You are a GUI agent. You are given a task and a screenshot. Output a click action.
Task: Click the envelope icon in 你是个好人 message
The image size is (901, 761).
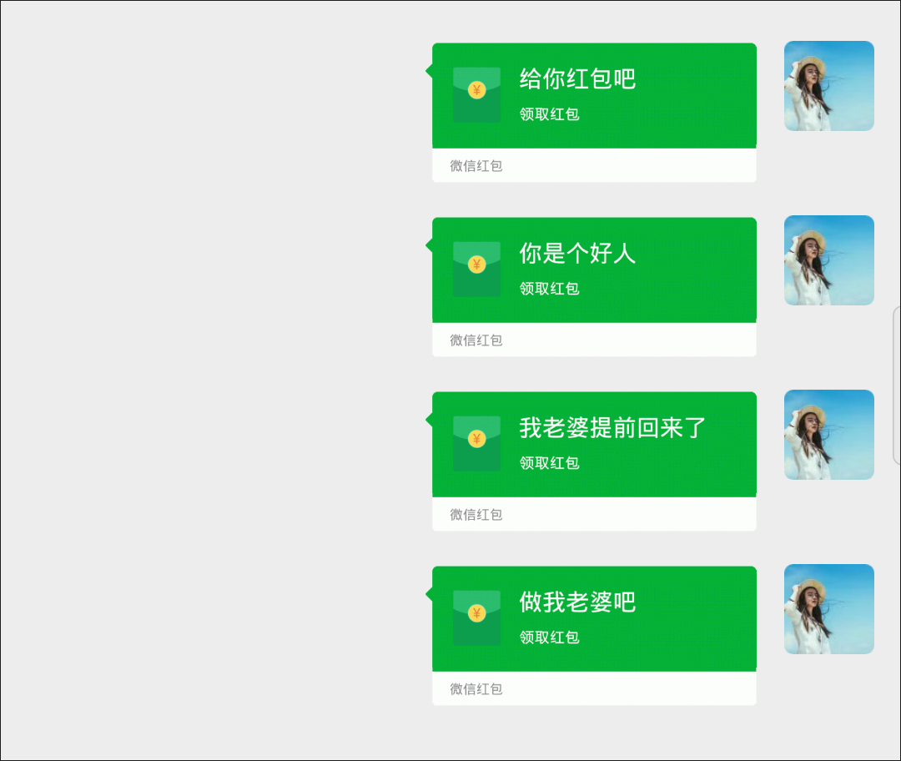pos(476,269)
